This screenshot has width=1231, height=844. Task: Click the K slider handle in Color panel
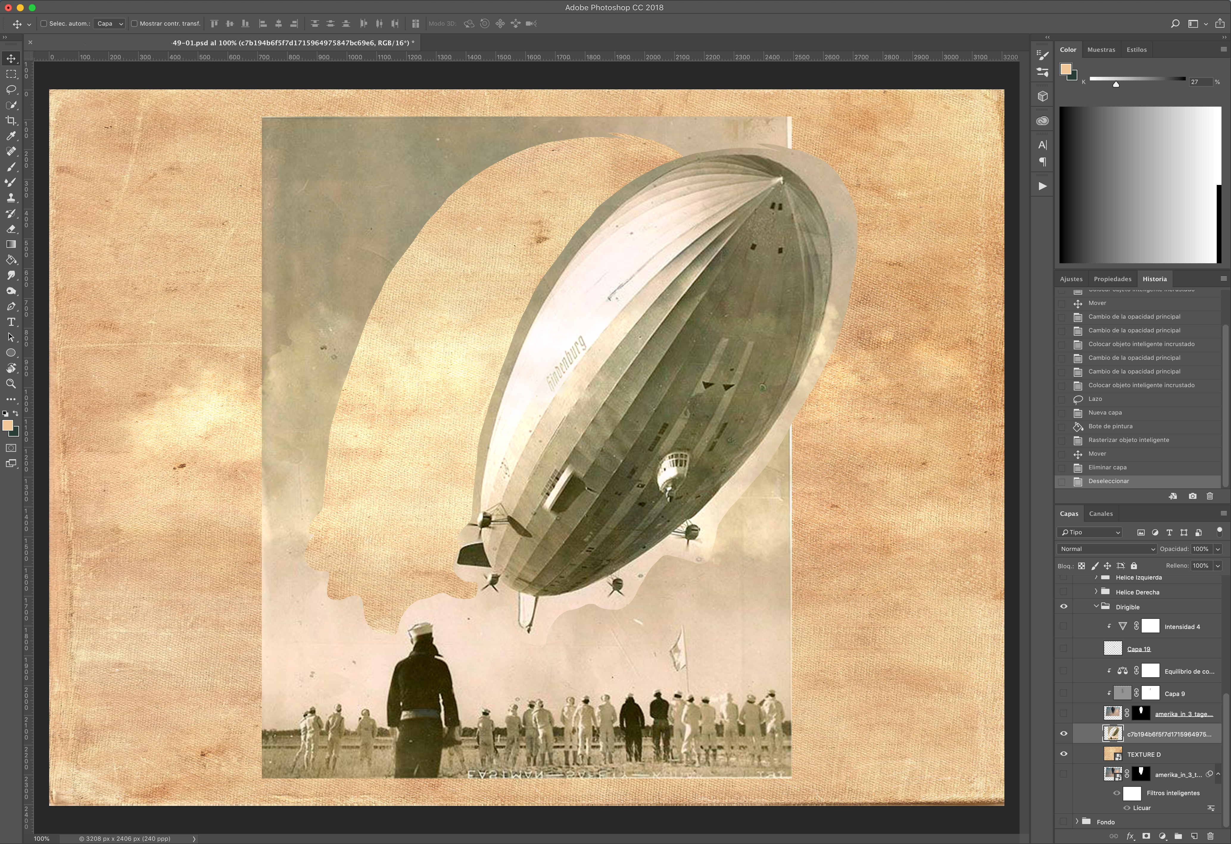tap(1116, 84)
